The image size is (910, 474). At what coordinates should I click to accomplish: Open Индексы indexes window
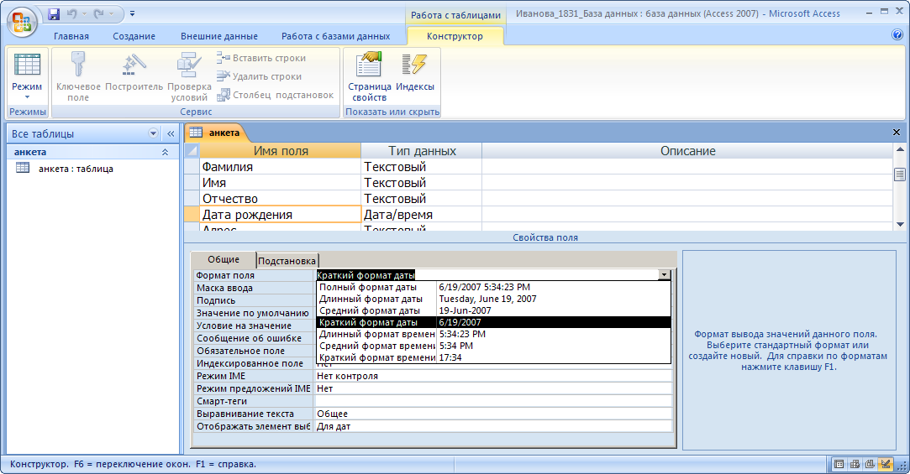coord(415,72)
